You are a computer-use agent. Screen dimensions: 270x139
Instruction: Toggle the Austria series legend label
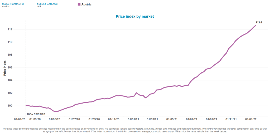tap(87, 4)
